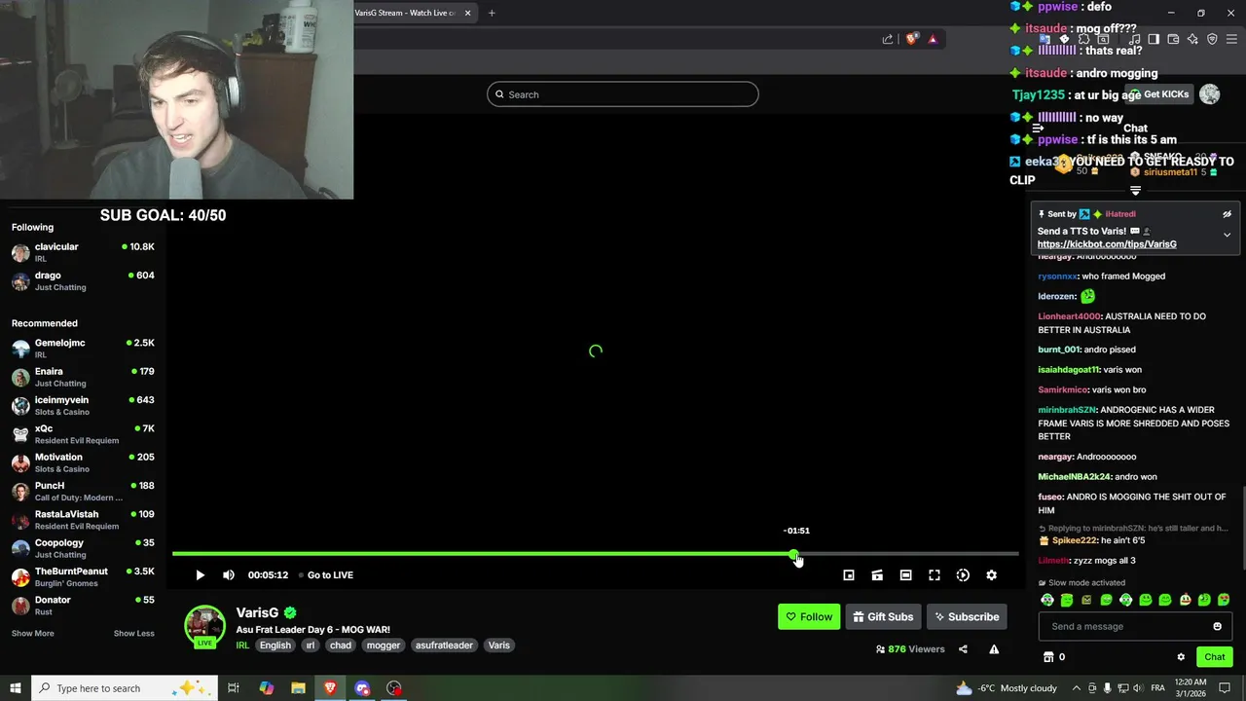This screenshot has height=701, width=1246.
Task: Open RastaLaVistah recommended channel
Action: pyautogui.click(x=83, y=520)
